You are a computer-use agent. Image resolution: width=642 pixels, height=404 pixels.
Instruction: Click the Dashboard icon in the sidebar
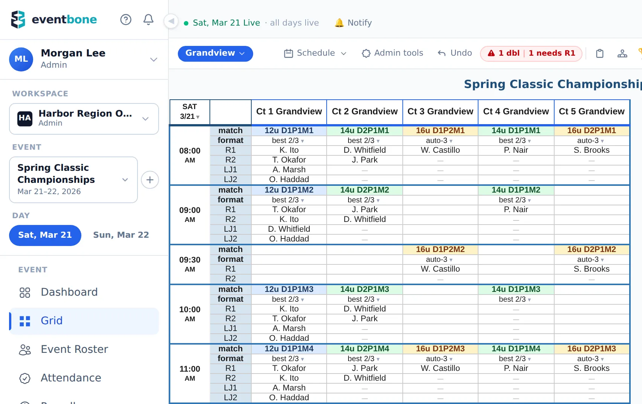pos(25,292)
